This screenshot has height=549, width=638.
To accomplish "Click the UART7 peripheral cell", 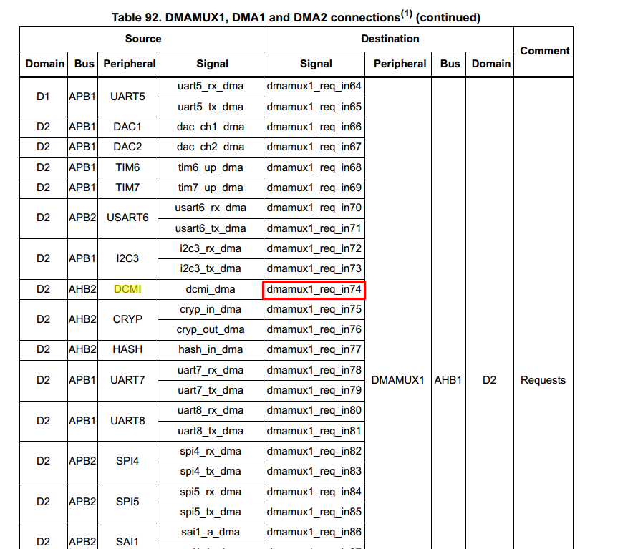I will (127, 380).
